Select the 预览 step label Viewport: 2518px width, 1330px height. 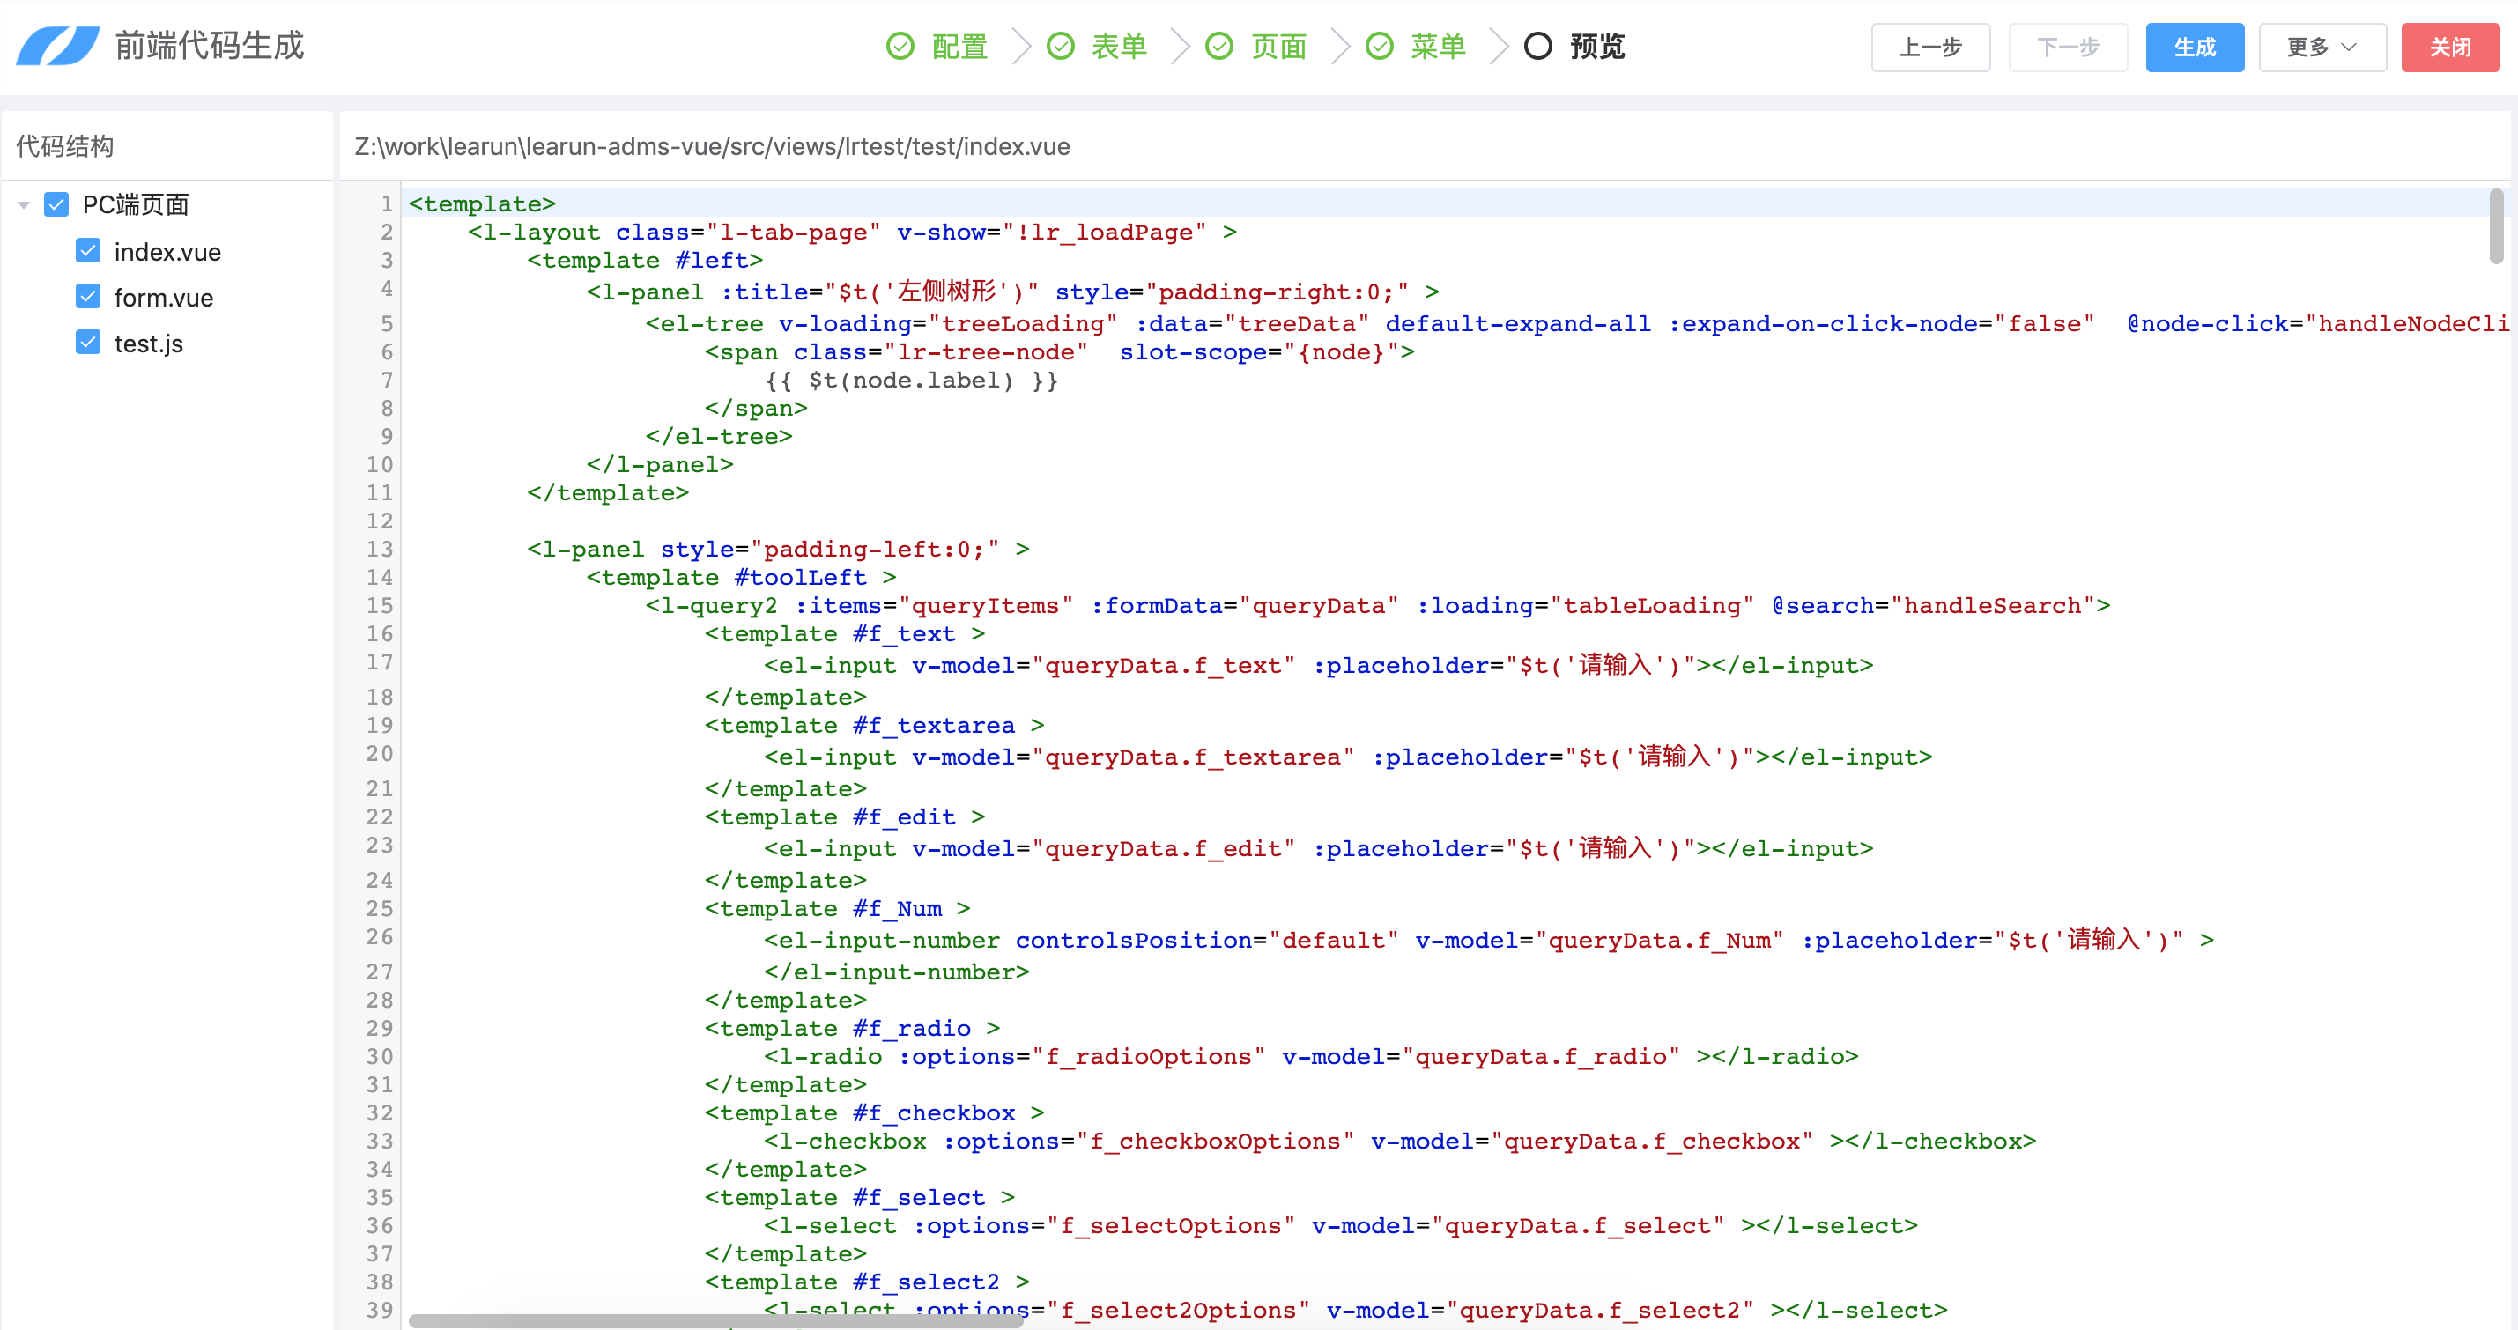tap(1597, 46)
